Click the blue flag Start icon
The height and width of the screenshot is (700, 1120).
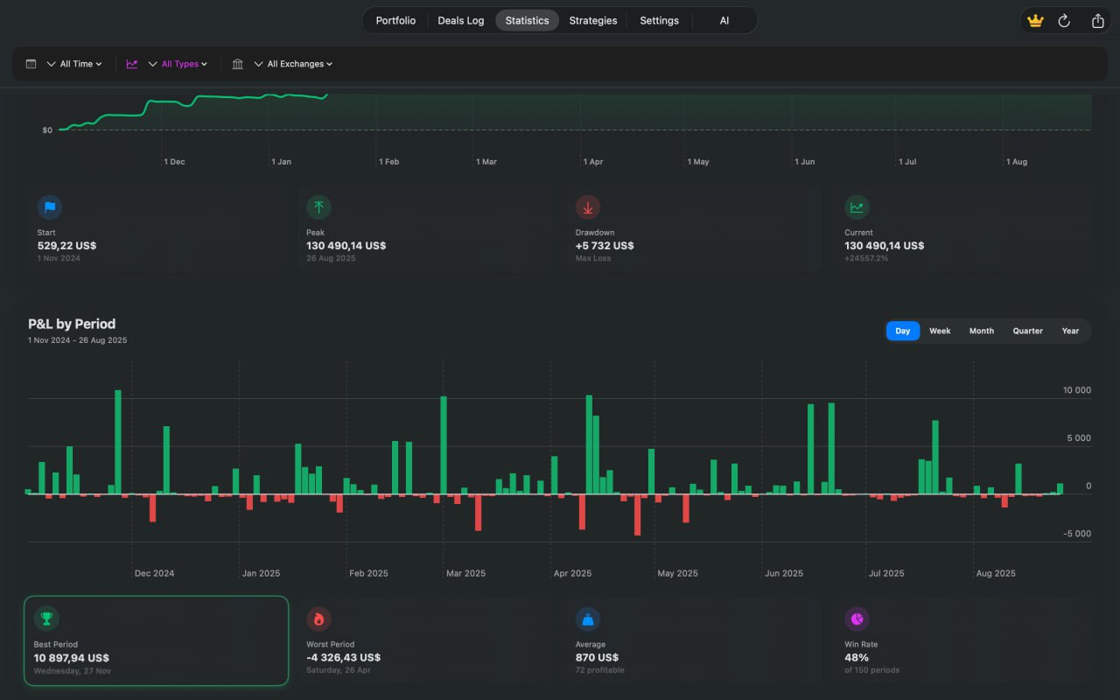[50, 207]
